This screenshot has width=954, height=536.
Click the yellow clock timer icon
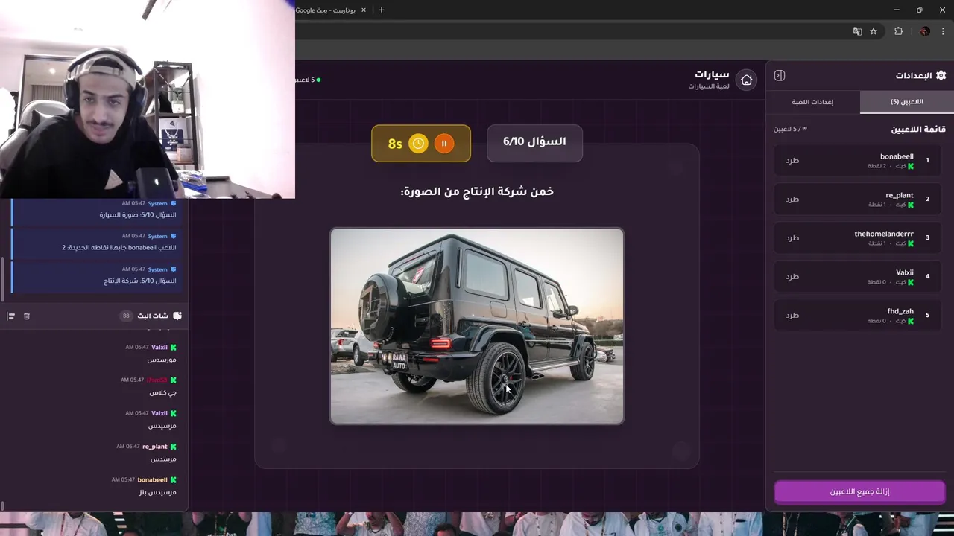[x=419, y=144]
